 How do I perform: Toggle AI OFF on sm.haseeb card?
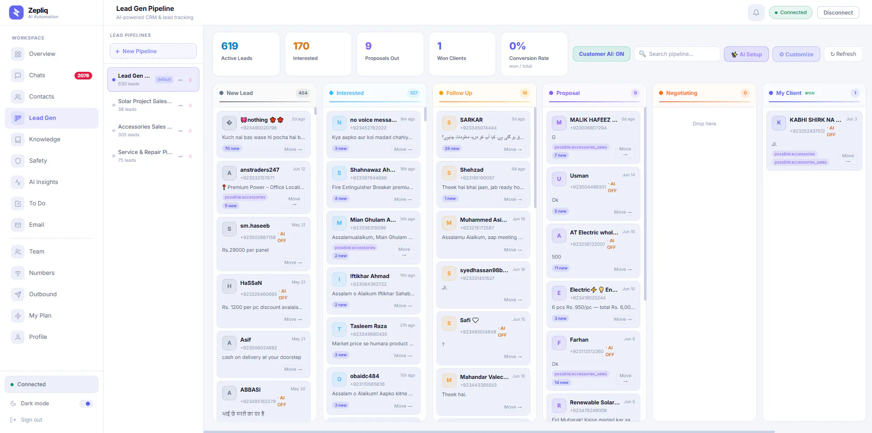pyautogui.click(x=282, y=237)
